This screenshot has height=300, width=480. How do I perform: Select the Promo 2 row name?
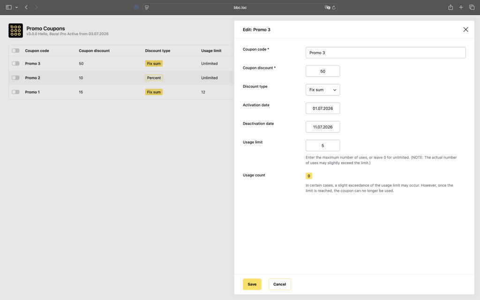point(32,78)
